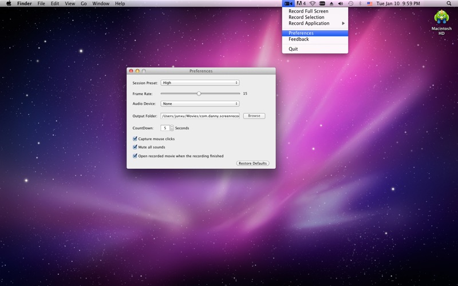The image size is (458, 286).
Task: Click the Session Preset label
Action: (x=145, y=83)
